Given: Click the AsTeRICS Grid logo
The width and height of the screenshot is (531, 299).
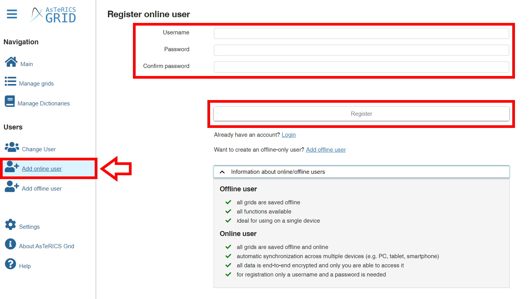Looking at the screenshot, I should click(53, 15).
